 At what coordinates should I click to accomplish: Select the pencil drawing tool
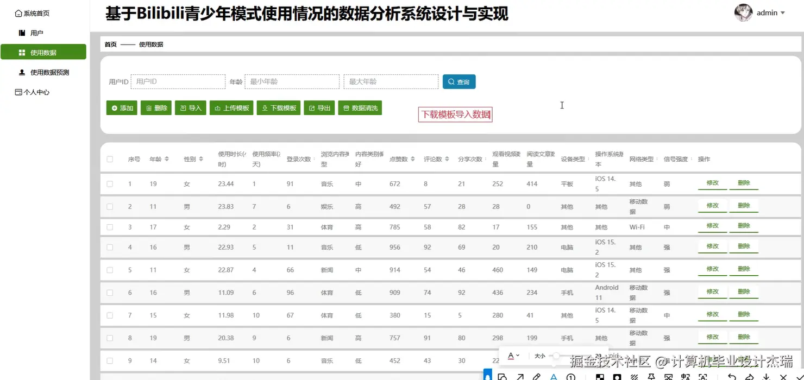pyautogui.click(x=537, y=377)
